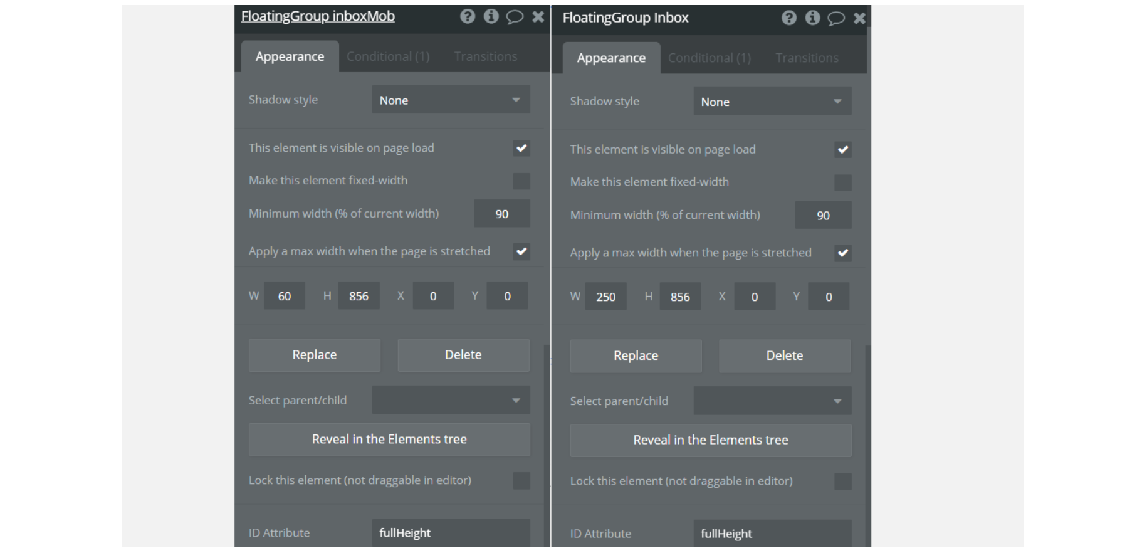Switch to Transitions tab in inboxMob panel
1147x553 pixels.
coord(486,56)
